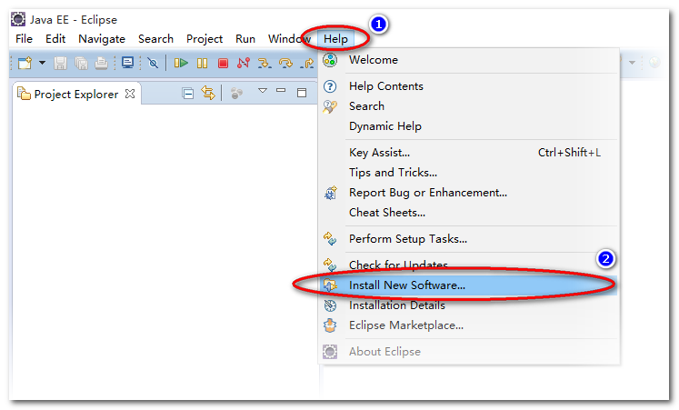This screenshot has width=679, height=410.
Task: Toggle Link with Editor in Project Explorer
Action: pyautogui.click(x=208, y=93)
